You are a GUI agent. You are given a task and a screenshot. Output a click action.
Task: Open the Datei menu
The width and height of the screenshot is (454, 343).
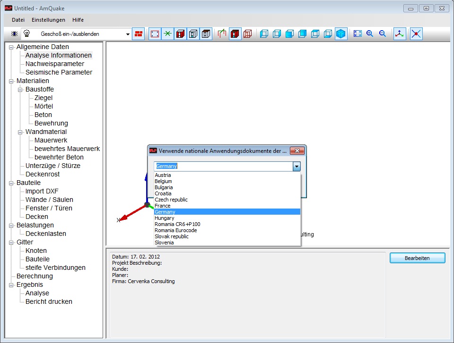click(18, 20)
